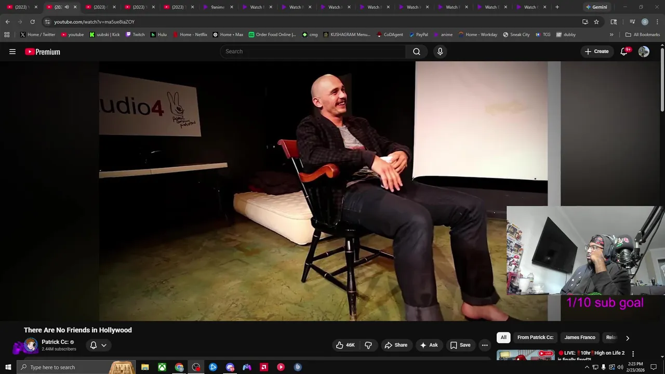Toggle subscription notification bell dropdown
Screen dimensions: 665x374
tap(98, 345)
